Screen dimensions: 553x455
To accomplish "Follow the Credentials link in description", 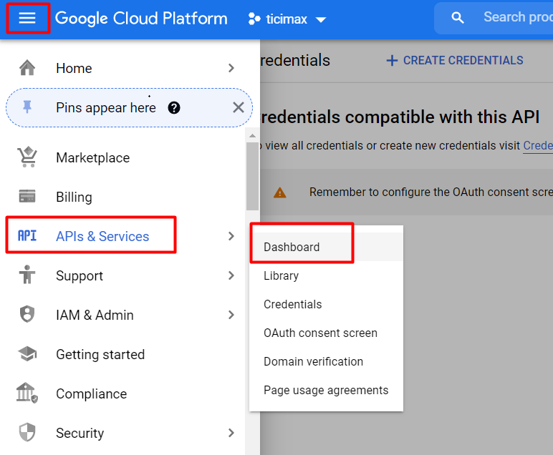I will 538,145.
